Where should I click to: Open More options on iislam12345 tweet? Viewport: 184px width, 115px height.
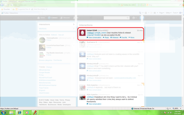click(x=131, y=37)
